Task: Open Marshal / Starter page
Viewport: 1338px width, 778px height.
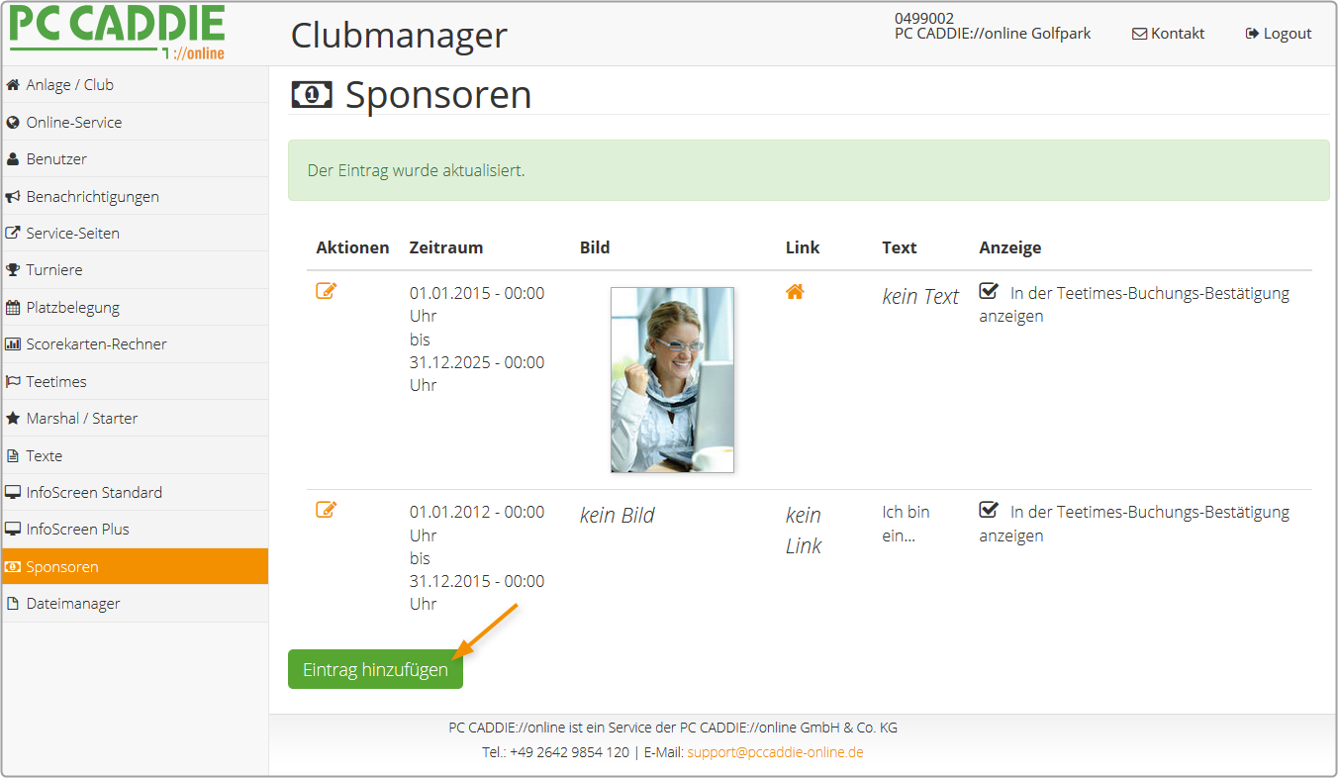Action: (x=135, y=419)
